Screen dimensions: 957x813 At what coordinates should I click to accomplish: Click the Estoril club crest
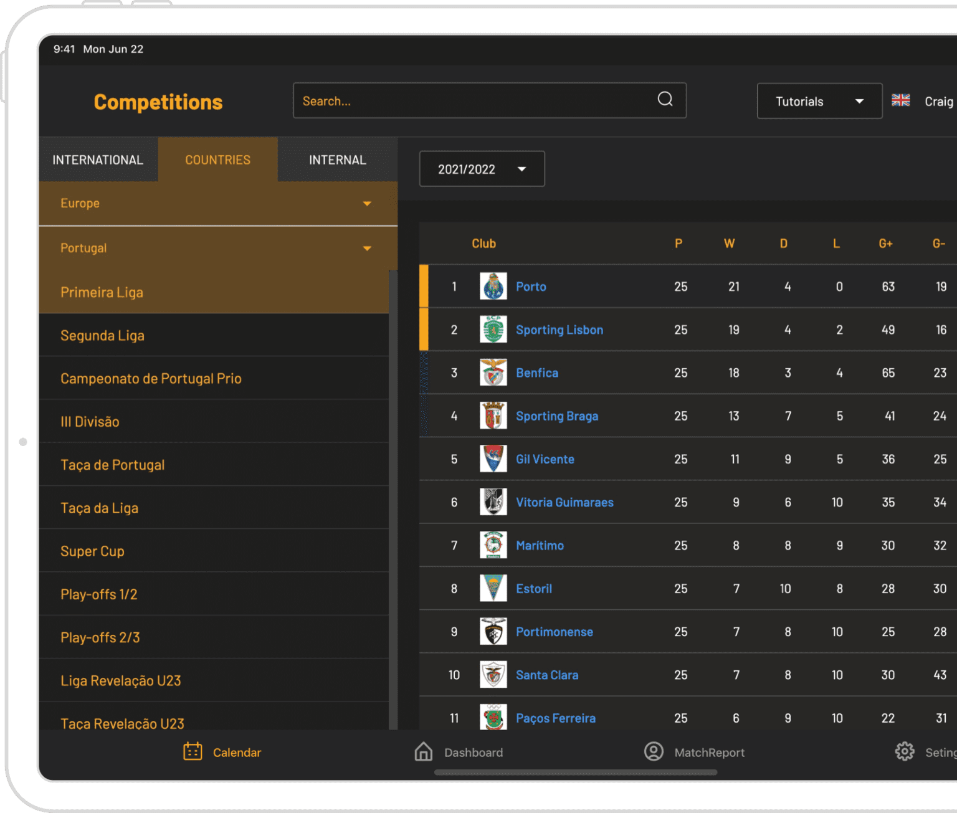tap(493, 588)
